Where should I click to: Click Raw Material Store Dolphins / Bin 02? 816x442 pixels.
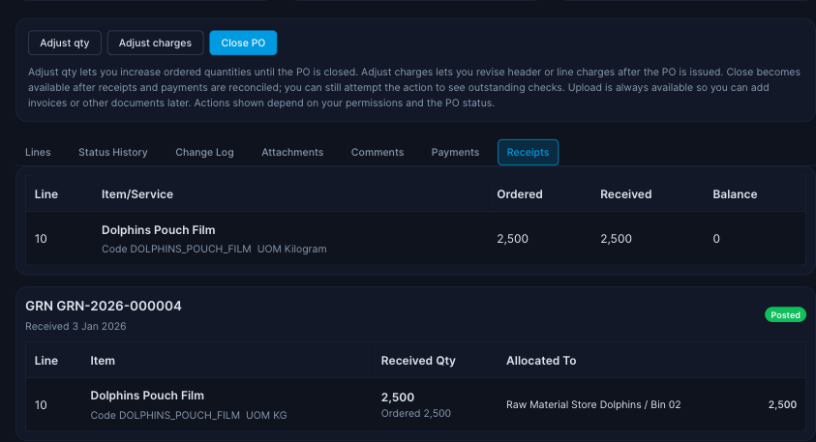point(593,404)
